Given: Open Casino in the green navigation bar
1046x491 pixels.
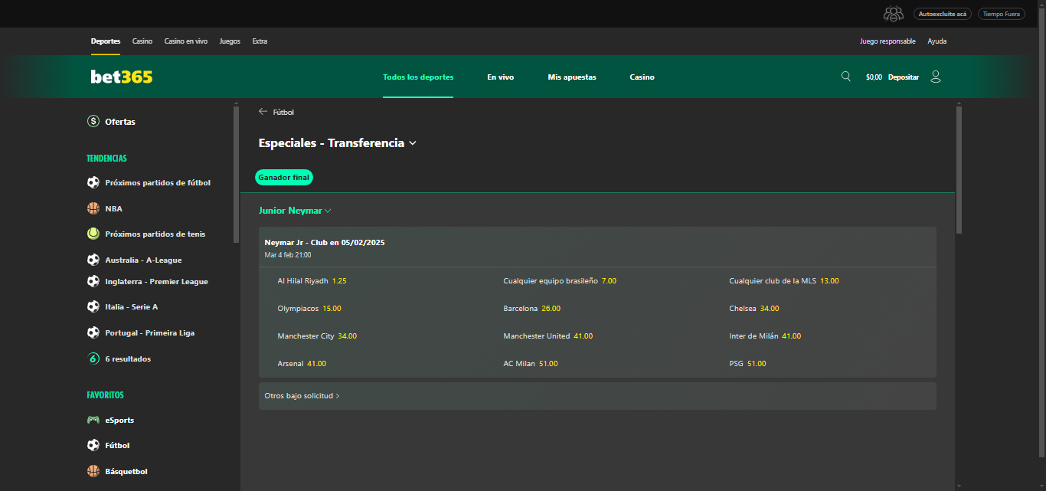Looking at the screenshot, I should pos(642,77).
